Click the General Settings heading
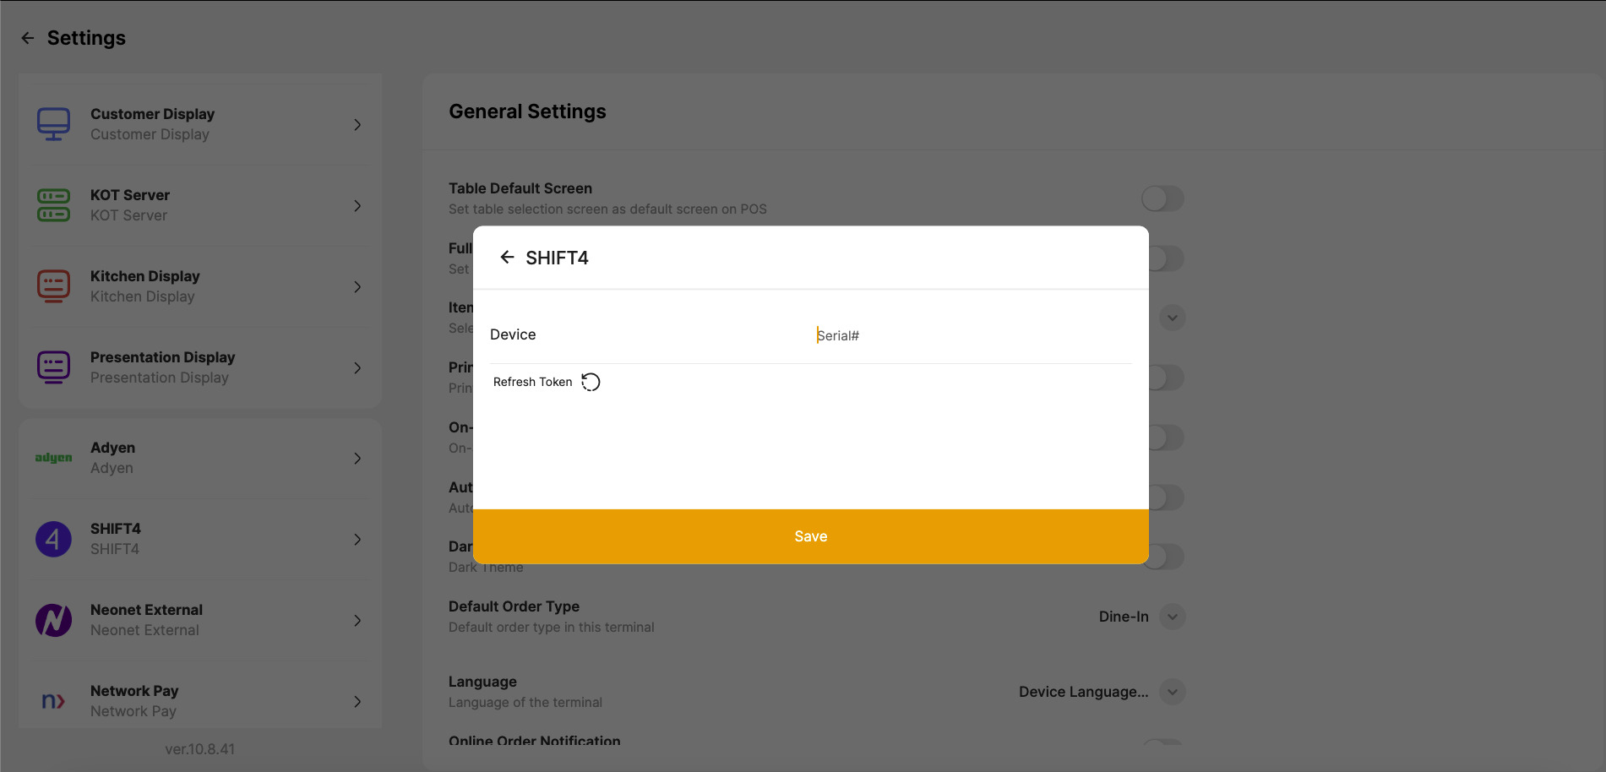The image size is (1606, 772). (527, 111)
